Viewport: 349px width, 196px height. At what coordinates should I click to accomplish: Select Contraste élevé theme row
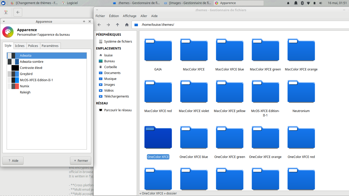[47, 68]
